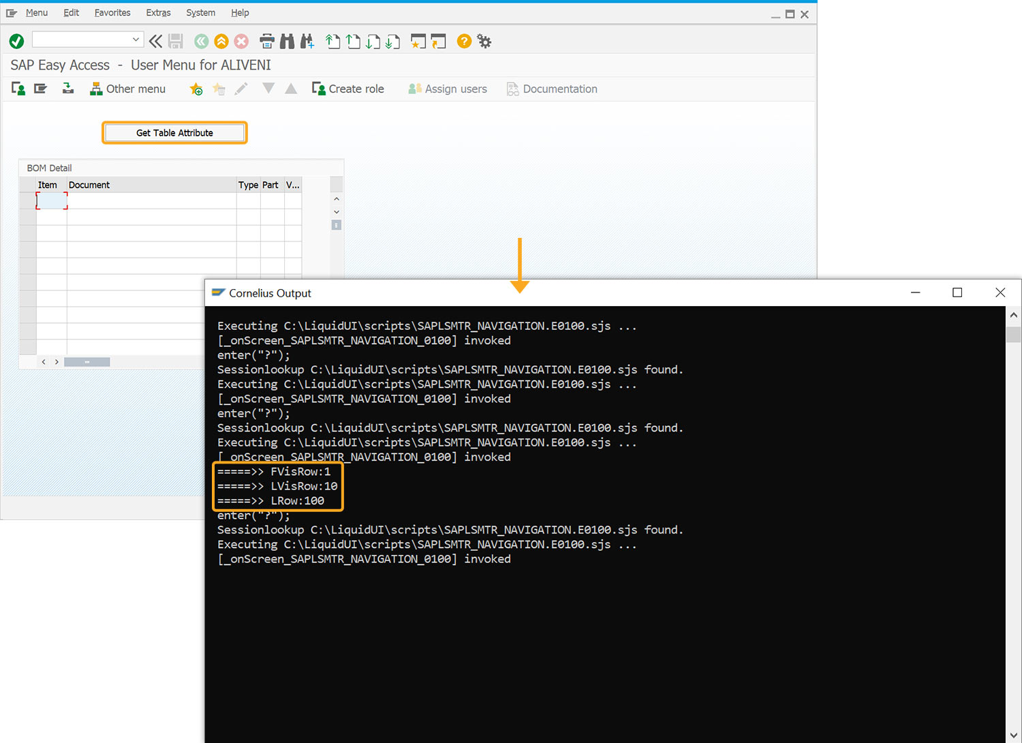Image resolution: width=1022 pixels, height=743 pixels.
Task: Click Move Favorites Up triangle
Action: coord(291,89)
